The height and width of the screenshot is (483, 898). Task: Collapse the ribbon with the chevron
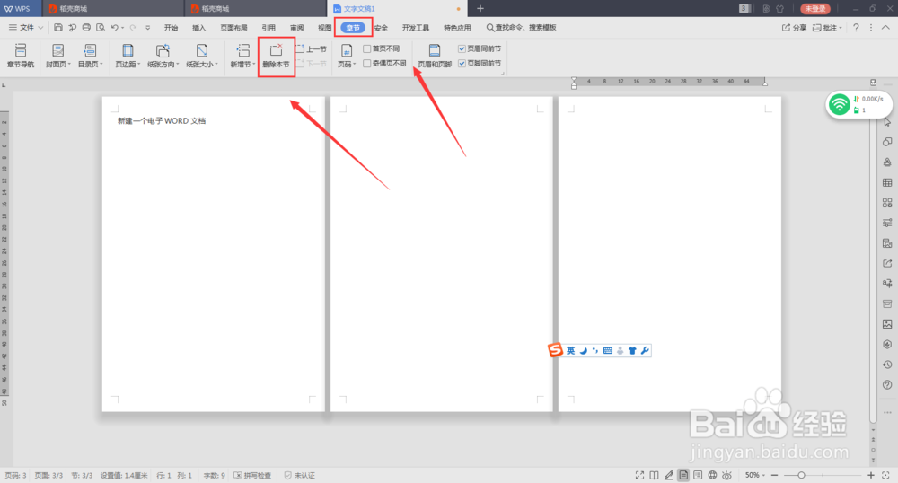tap(885, 28)
